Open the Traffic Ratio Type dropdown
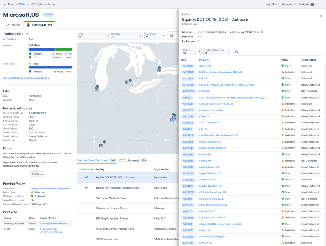Viewport: 326px width, 246px height. 217,52
